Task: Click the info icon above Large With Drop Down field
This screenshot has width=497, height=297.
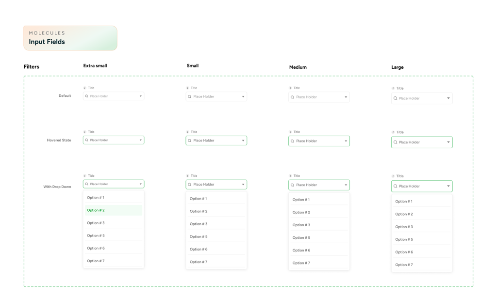Action: coord(393,176)
